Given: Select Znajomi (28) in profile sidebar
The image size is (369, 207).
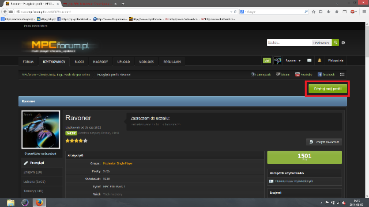Looking at the screenshot, I should coord(42,172).
